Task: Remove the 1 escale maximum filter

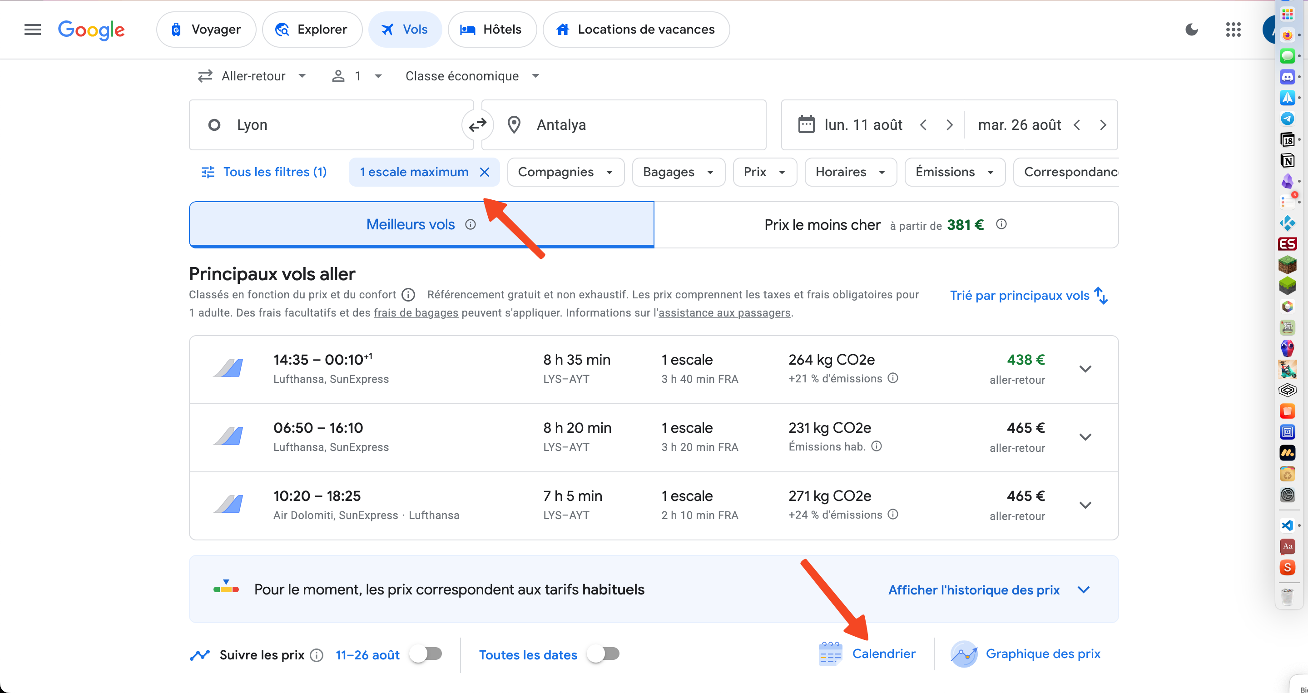Action: [485, 172]
